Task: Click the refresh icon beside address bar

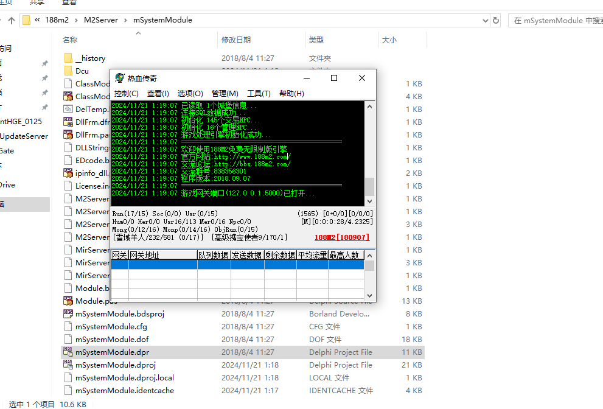Action: (x=496, y=20)
